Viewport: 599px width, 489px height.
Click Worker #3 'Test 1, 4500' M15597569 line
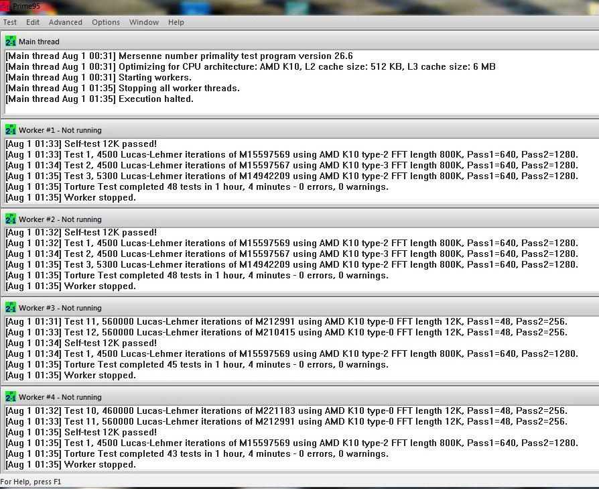click(x=292, y=354)
